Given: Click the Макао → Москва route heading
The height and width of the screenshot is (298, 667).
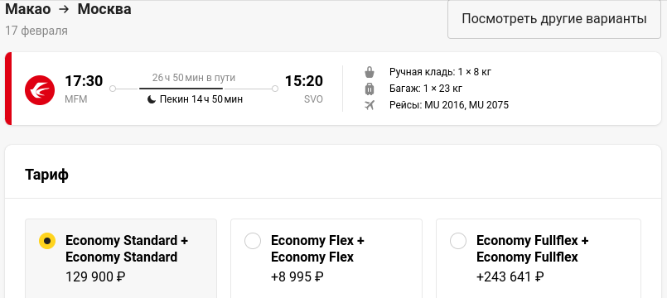Looking at the screenshot, I should [x=68, y=9].
